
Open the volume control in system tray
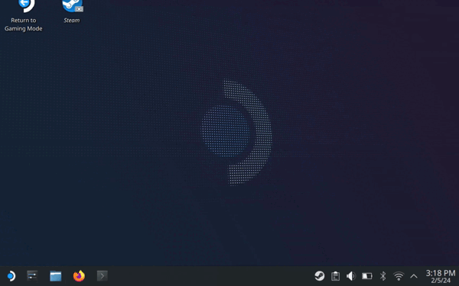pos(351,276)
